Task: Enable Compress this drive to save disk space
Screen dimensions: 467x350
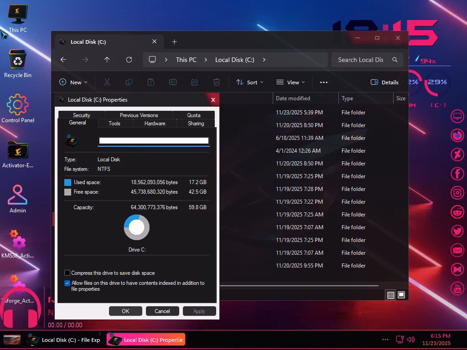Action: (x=67, y=273)
